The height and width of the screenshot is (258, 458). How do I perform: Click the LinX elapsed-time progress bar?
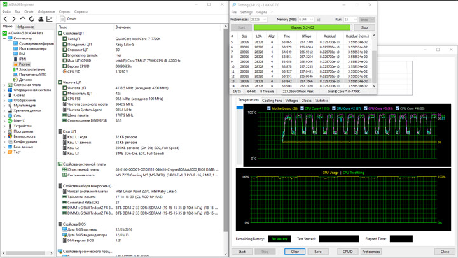pos(302,27)
